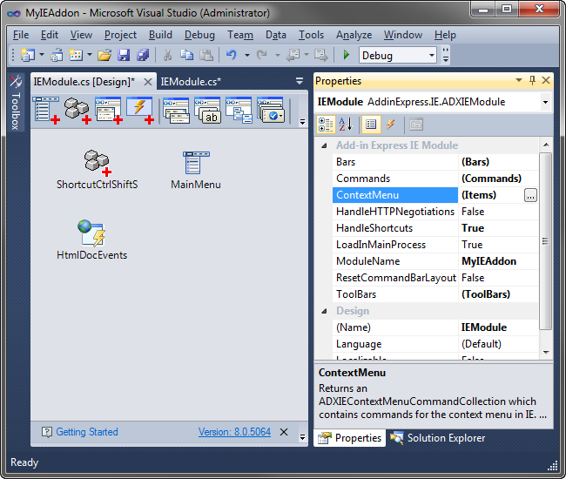The image size is (566, 479).
Task: Select the ShortcutCtrlShiftS component
Action: tap(98, 170)
